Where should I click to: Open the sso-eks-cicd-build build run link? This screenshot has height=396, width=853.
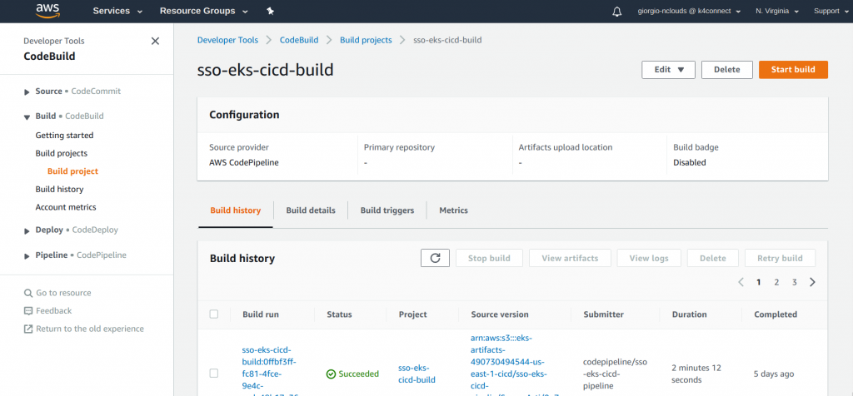(x=269, y=373)
